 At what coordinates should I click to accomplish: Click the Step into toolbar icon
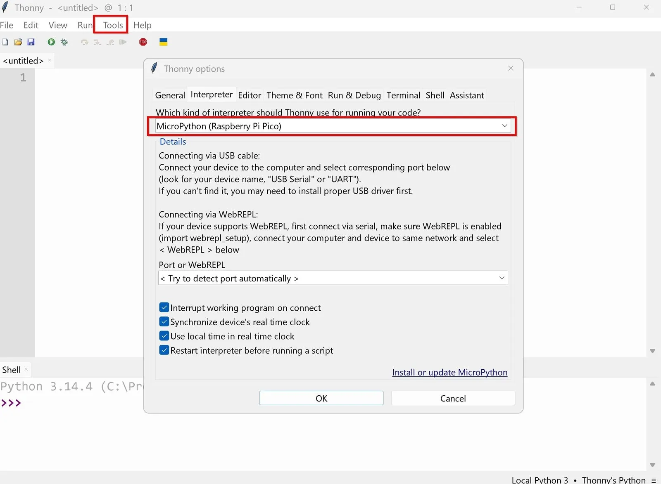(x=97, y=42)
